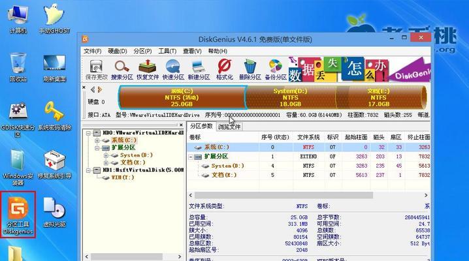
Task: Select System(D:) in the disk tree
Action: (x=137, y=155)
